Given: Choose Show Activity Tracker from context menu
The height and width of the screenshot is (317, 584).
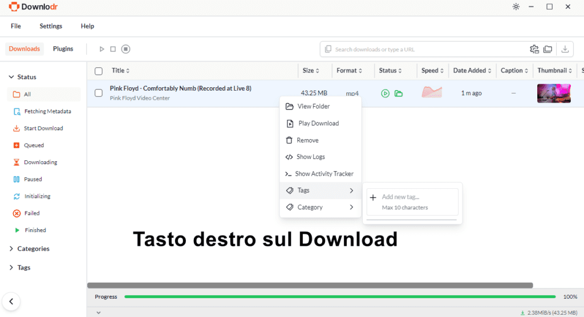Looking at the screenshot, I should [321, 173].
